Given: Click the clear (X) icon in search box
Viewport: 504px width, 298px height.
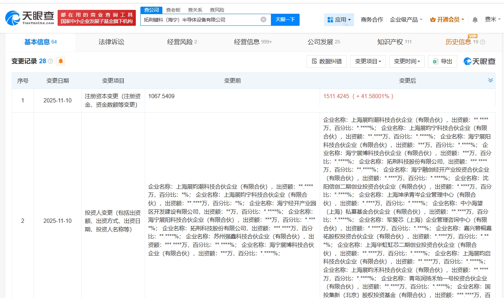Looking at the screenshot, I should pos(263,20).
